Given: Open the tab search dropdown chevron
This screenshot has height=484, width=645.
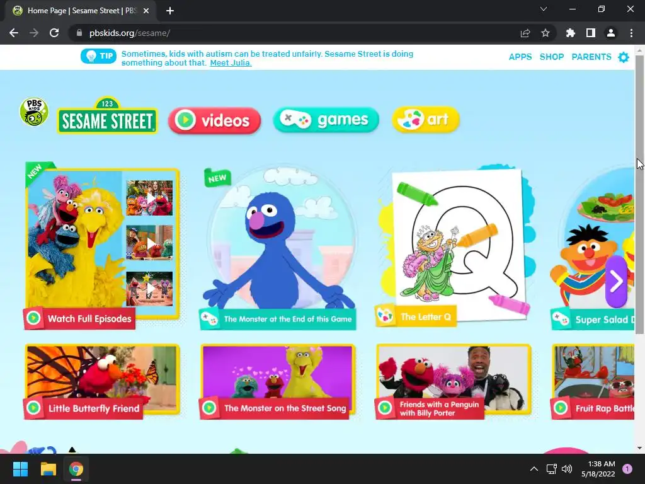Looking at the screenshot, I should coord(544,9).
